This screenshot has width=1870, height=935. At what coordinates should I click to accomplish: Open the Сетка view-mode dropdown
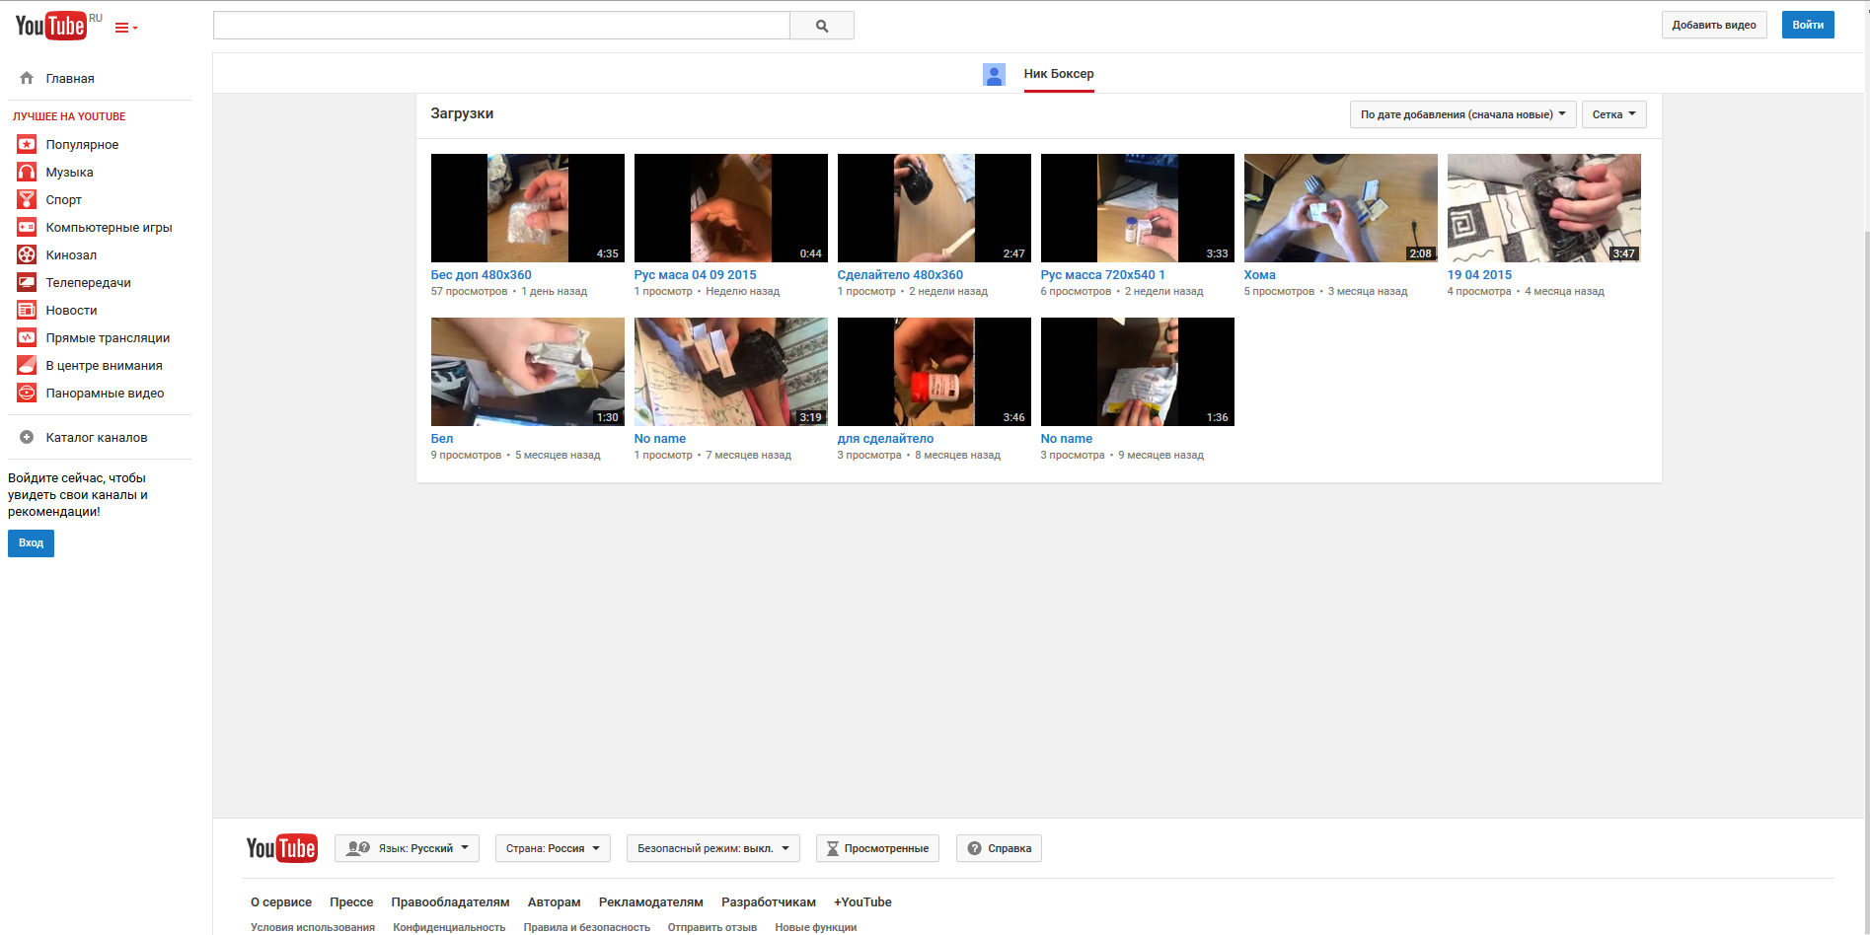(x=1613, y=114)
